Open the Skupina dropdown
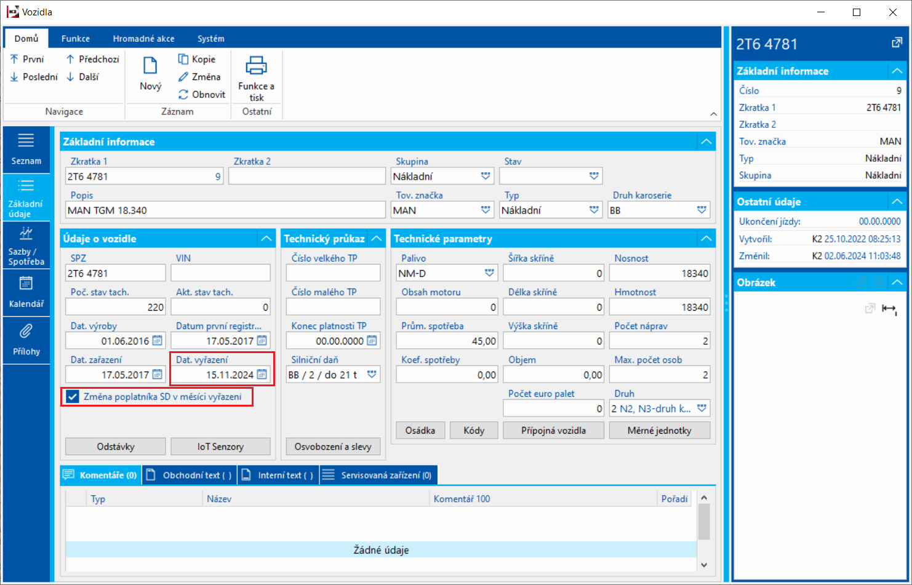The image size is (912, 585). tap(486, 177)
